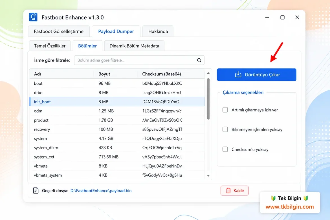Click the 4.17 GB size cell

(x=106, y=138)
